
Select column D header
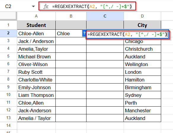pos(142,16)
